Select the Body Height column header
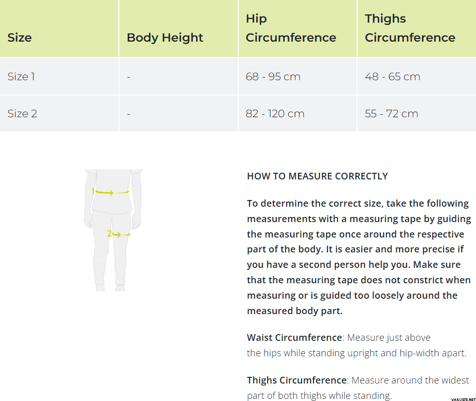476x401 pixels. click(x=165, y=38)
